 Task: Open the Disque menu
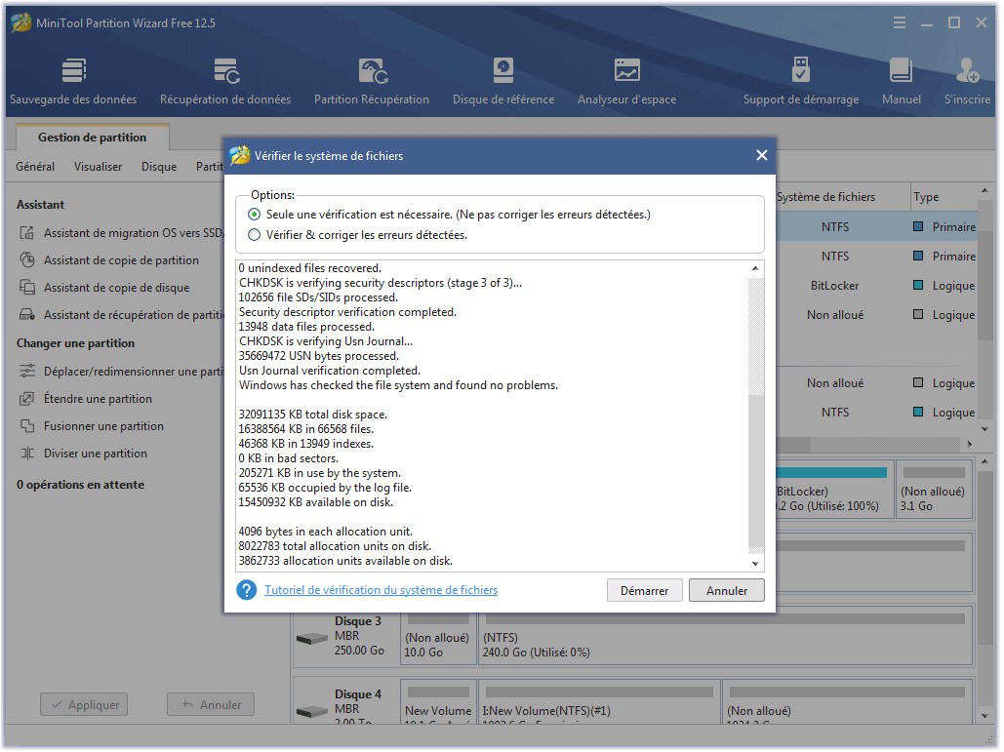tap(159, 167)
